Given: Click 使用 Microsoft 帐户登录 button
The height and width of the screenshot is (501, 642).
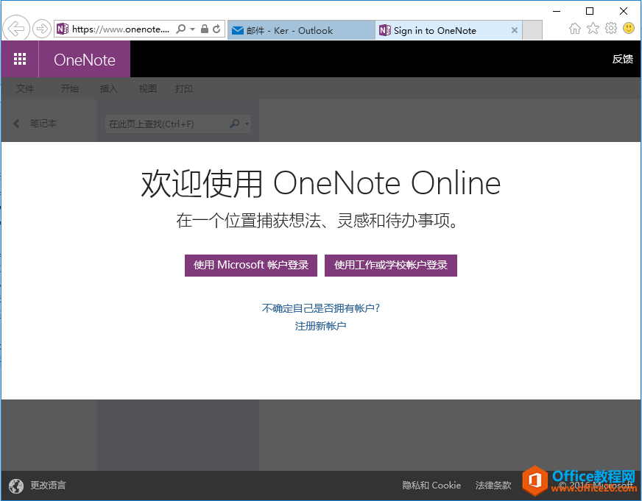Looking at the screenshot, I should (250, 265).
